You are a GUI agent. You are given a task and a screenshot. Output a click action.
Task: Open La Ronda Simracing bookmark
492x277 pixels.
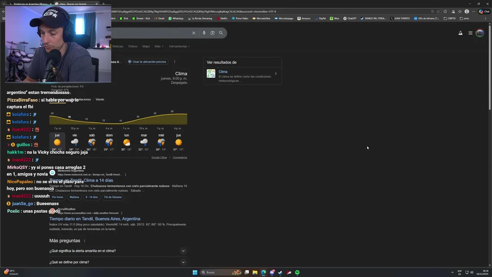[200, 18]
